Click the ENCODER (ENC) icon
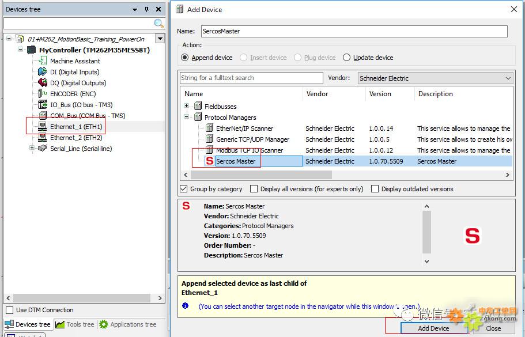The image size is (525, 337). tap(43, 94)
